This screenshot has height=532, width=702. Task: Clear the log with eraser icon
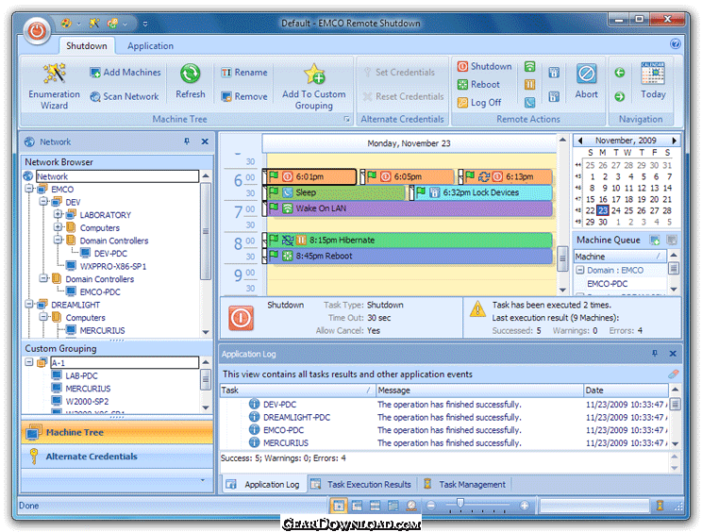coord(673,374)
